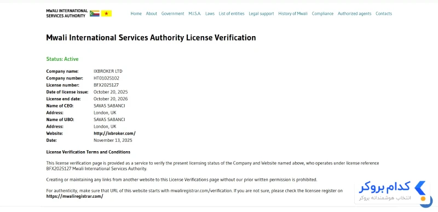This screenshot has height=212, width=438.
Task: Open the Legal support page
Action: tap(261, 13)
